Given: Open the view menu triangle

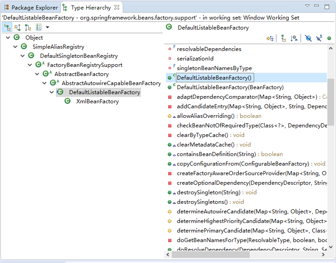Looking at the screenshot, I should coord(307,6).
